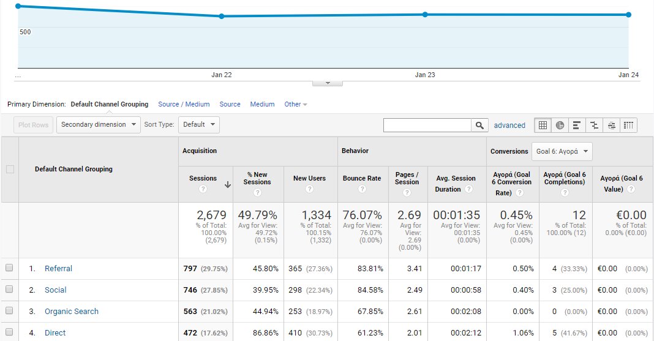Open the advanced filter link
Image resolution: width=654 pixels, height=341 pixels.
click(x=509, y=126)
